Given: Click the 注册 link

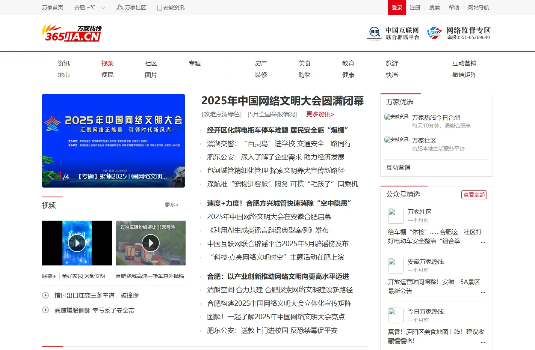Looking at the screenshot, I should tap(415, 8).
